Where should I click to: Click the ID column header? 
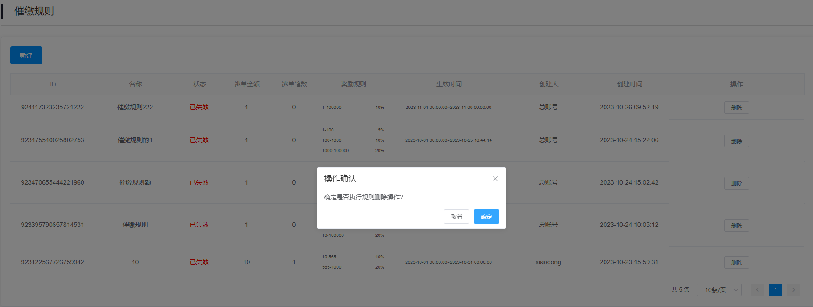coord(53,84)
